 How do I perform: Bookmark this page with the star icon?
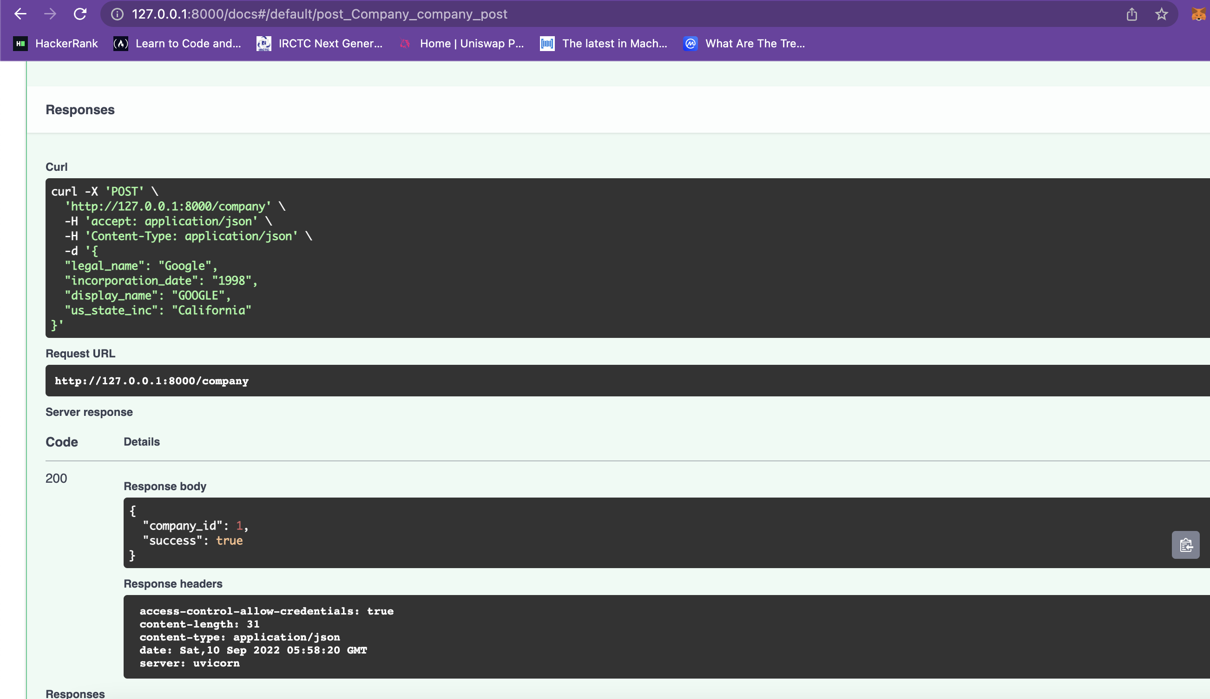coord(1161,14)
